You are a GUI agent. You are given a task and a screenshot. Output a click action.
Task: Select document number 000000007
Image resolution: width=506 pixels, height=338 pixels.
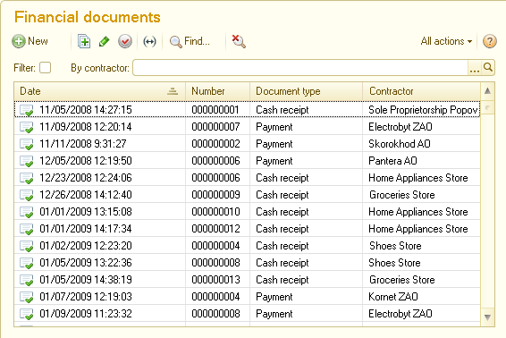215,127
